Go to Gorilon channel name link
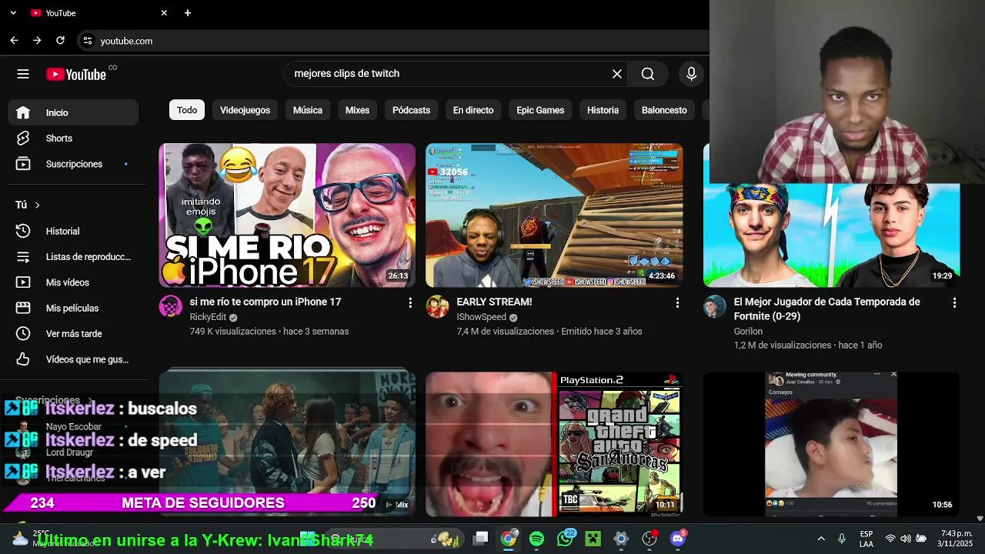Viewport: 985px width, 554px height. coord(748,331)
